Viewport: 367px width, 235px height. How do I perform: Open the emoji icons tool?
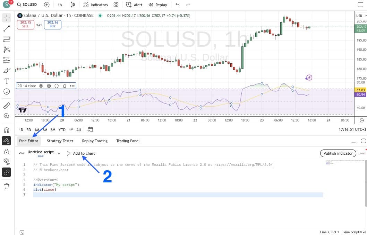point(7,92)
